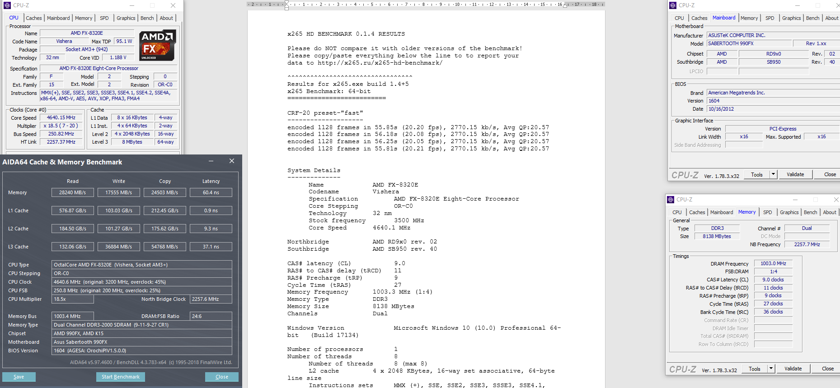This screenshot has height=388, width=840.
Task: Click the HT Link value 2257.37 MHz
Action: (x=61, y=142)
